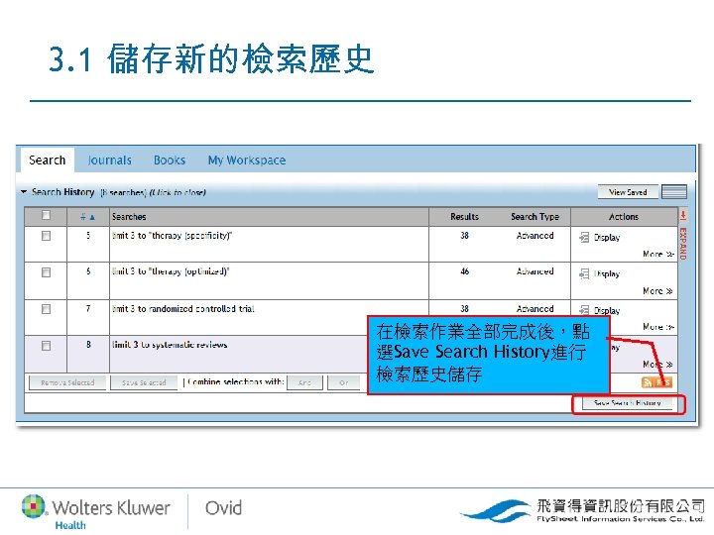714x535 pixels.
Task: Select the 'therapy (specificity)' search text
Action: (x=173, y=236)
